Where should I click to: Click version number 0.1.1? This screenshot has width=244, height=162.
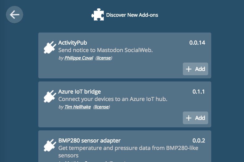coord(199,92)
